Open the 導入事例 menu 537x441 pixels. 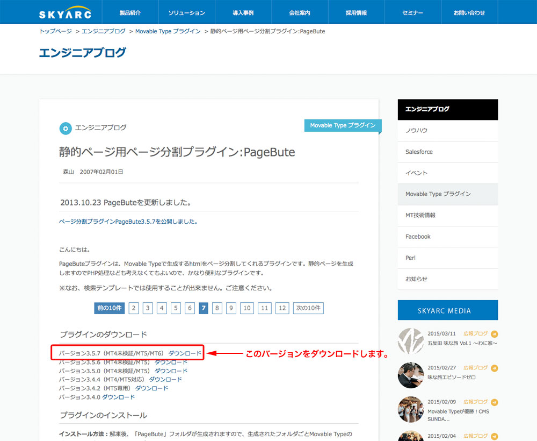(x=243, y=12)
